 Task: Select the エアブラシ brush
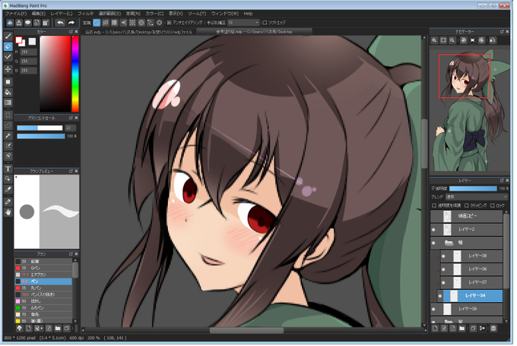point(43,275)
